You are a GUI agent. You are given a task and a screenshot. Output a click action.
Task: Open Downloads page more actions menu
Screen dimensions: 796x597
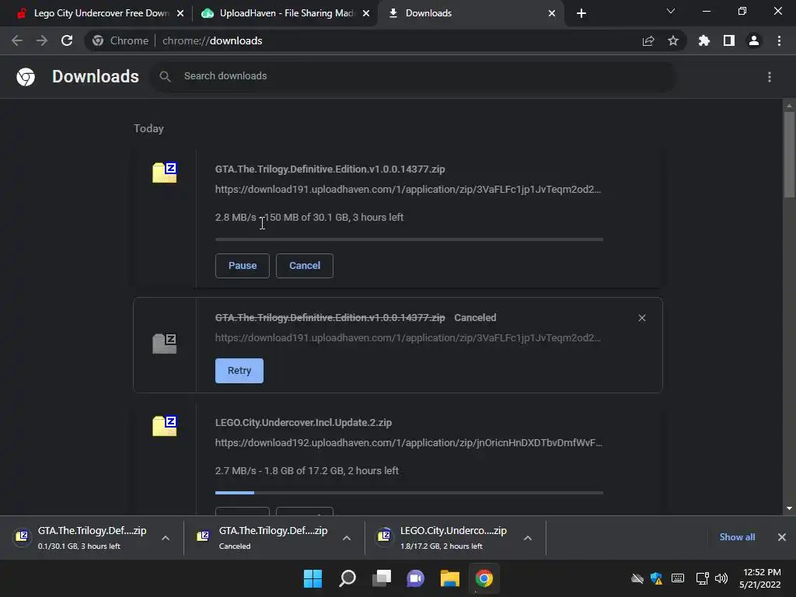pos(770,77)
